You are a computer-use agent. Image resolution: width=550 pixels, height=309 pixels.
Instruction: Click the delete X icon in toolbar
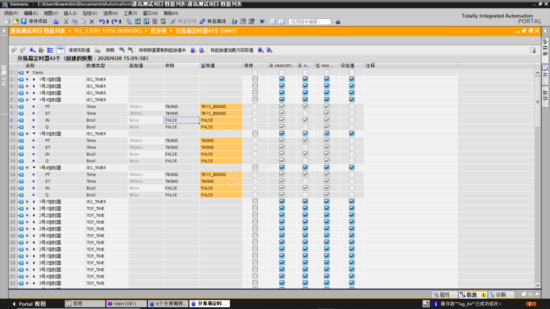(x=92, y=21)
